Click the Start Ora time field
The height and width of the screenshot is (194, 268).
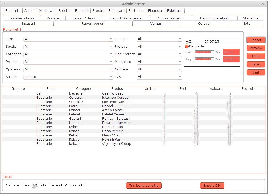(231, 52)
